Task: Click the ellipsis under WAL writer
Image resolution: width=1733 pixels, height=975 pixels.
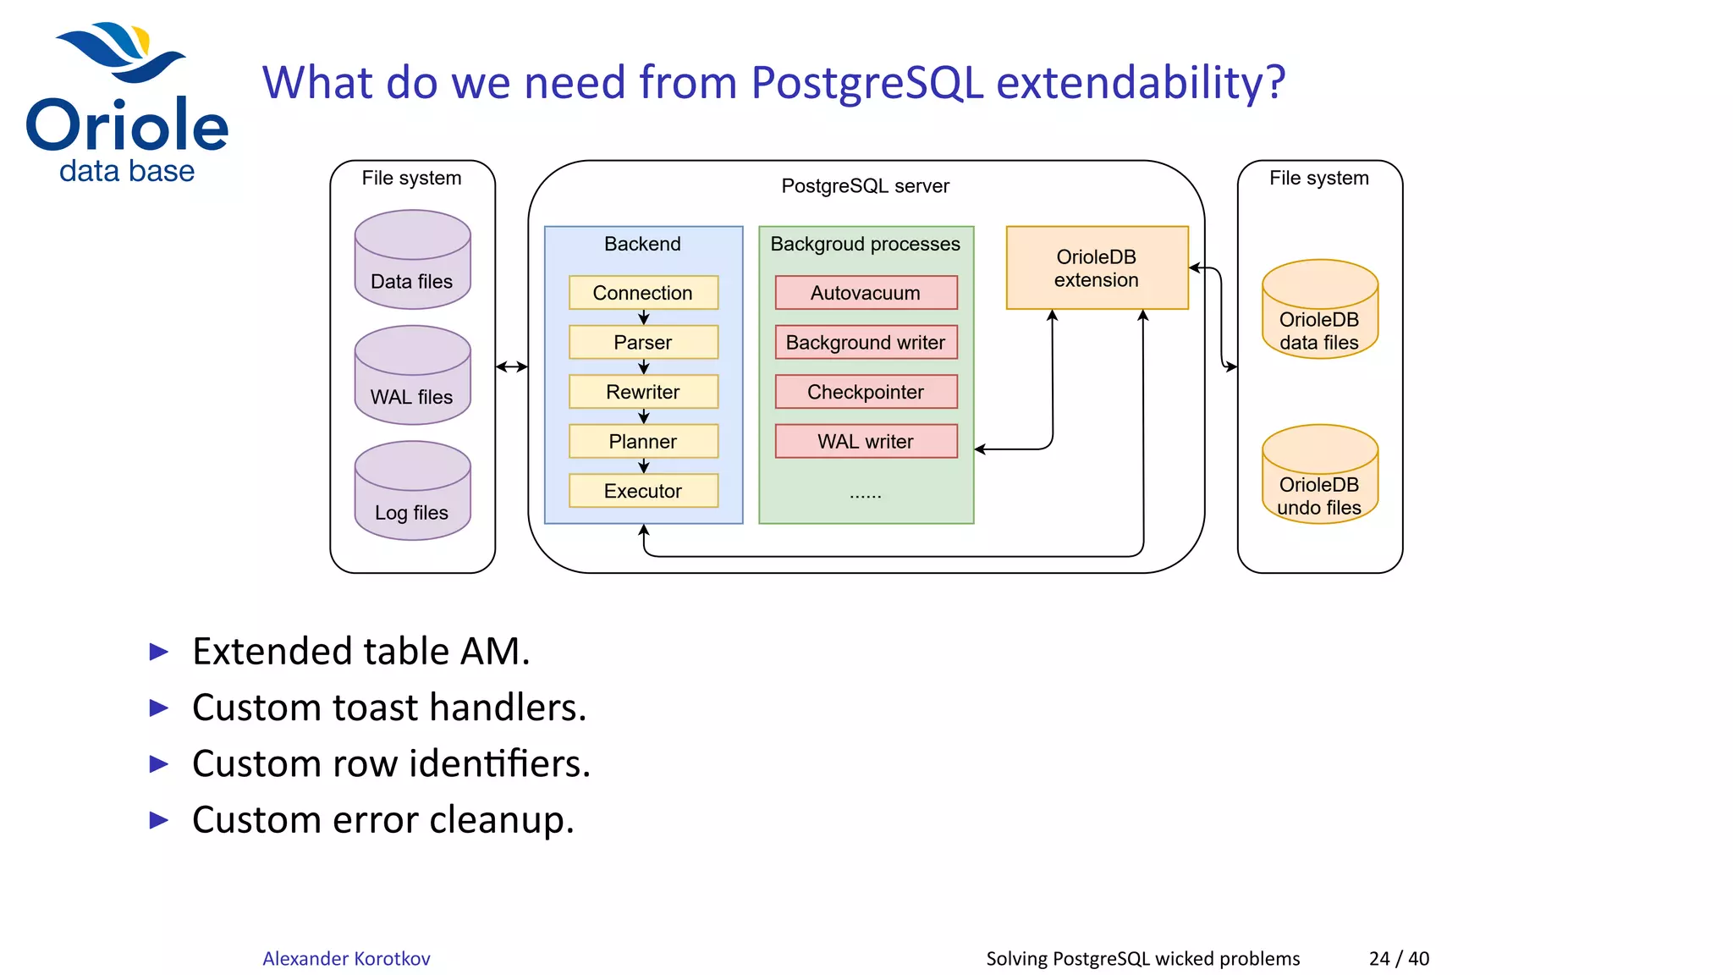Action: (866, 496)
